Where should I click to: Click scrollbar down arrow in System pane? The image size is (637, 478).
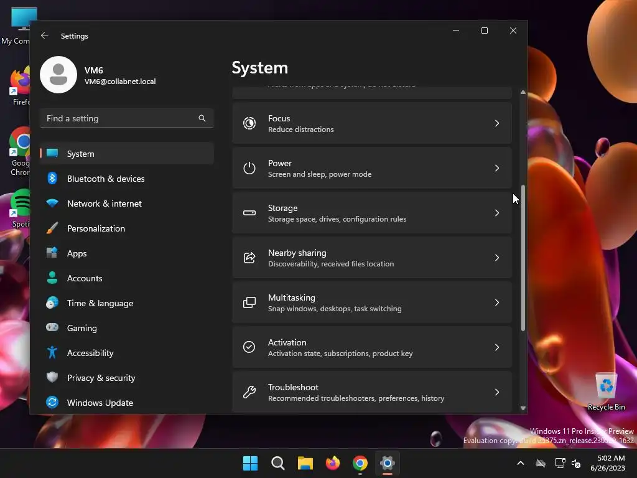coord(523,408)
